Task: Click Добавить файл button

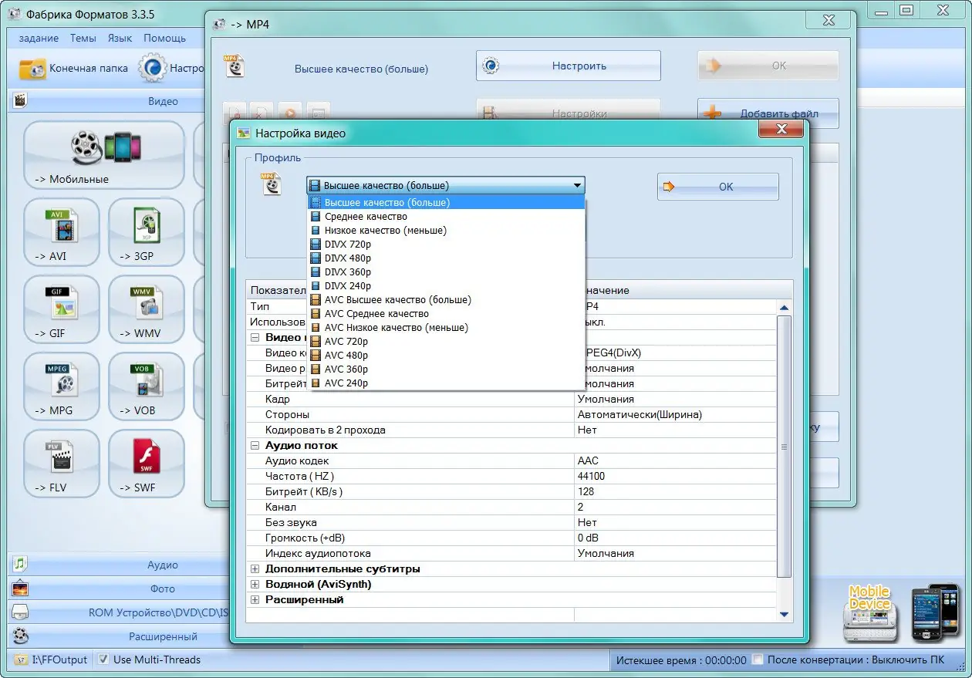Action: pyautogui.click(x=768, y=113)
